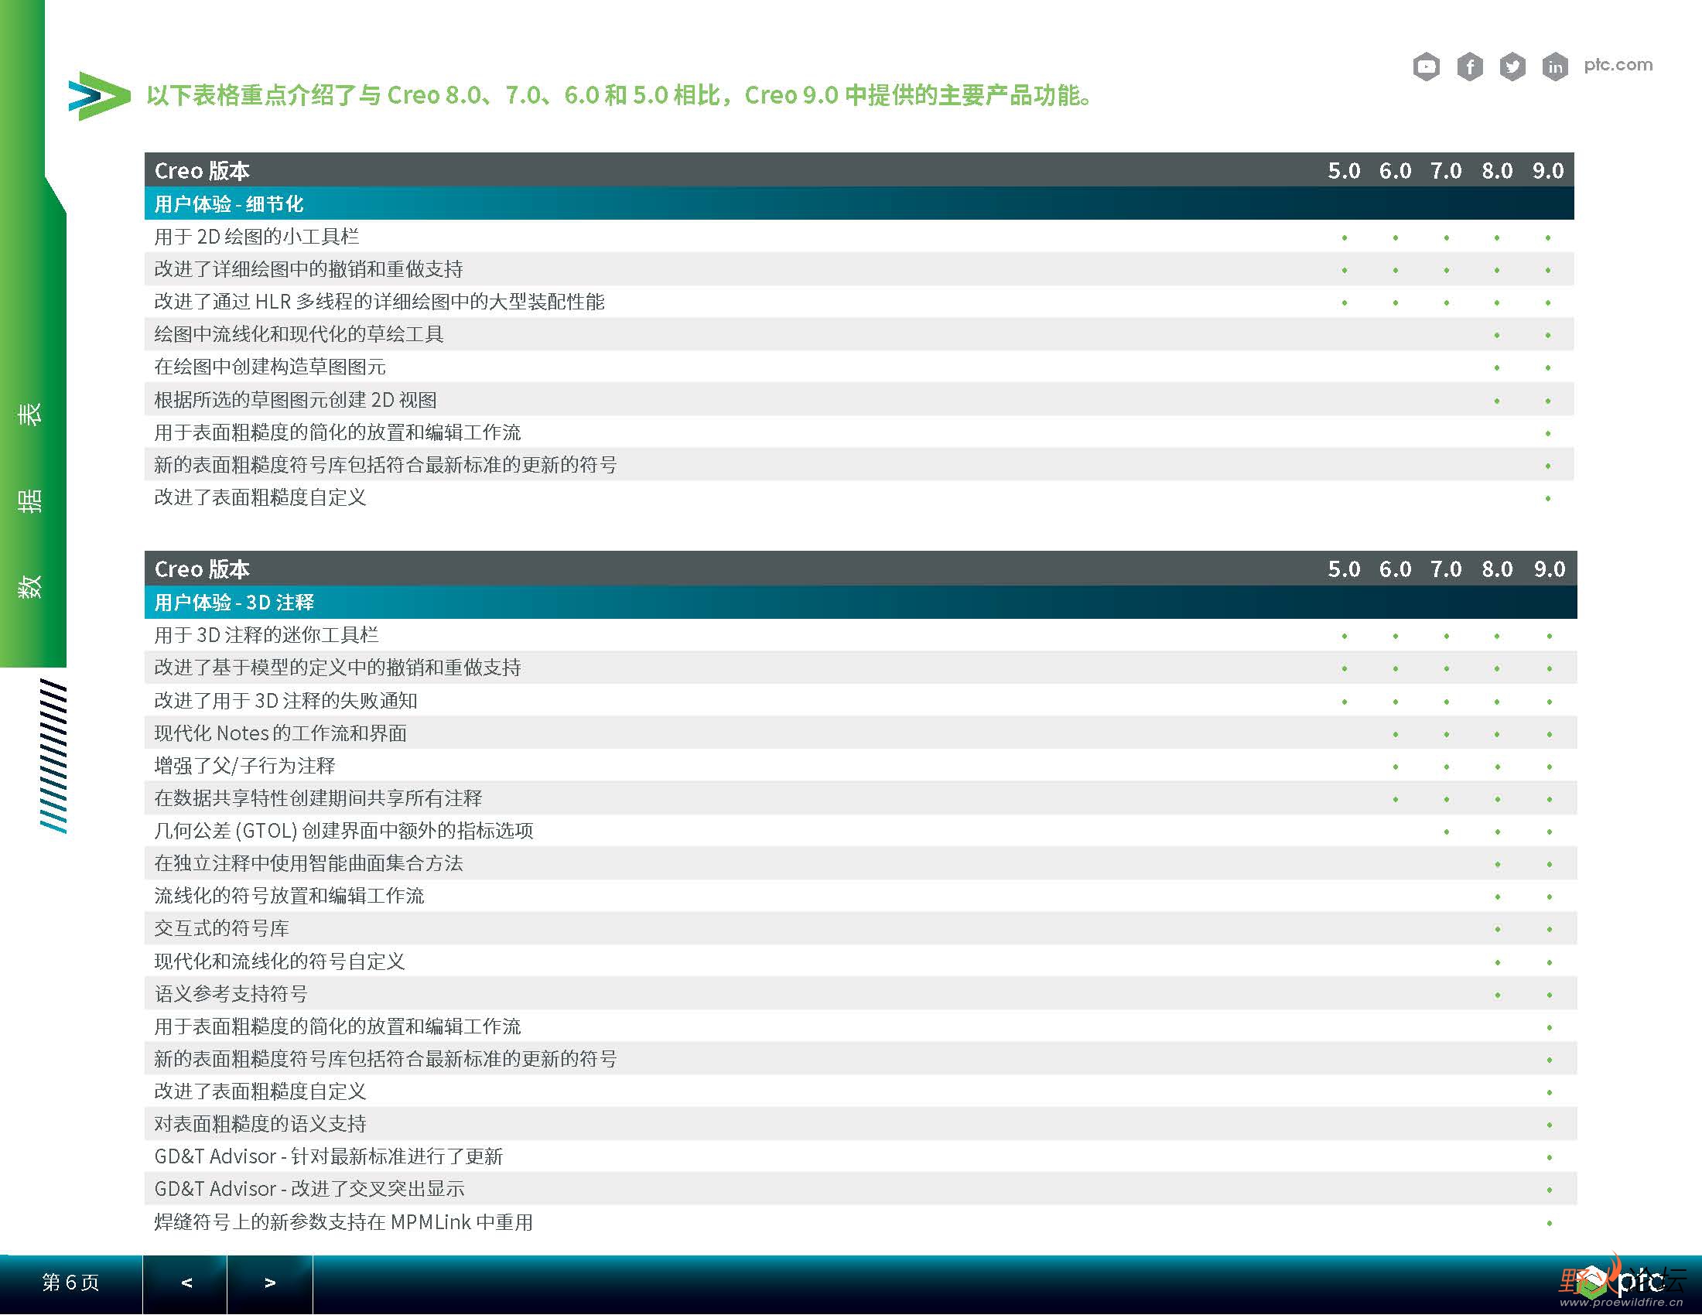This screenshot has width=1702, height=1315.
Task: Click the row 现代化和流线化的符号自定义
Action: (860, 961)
